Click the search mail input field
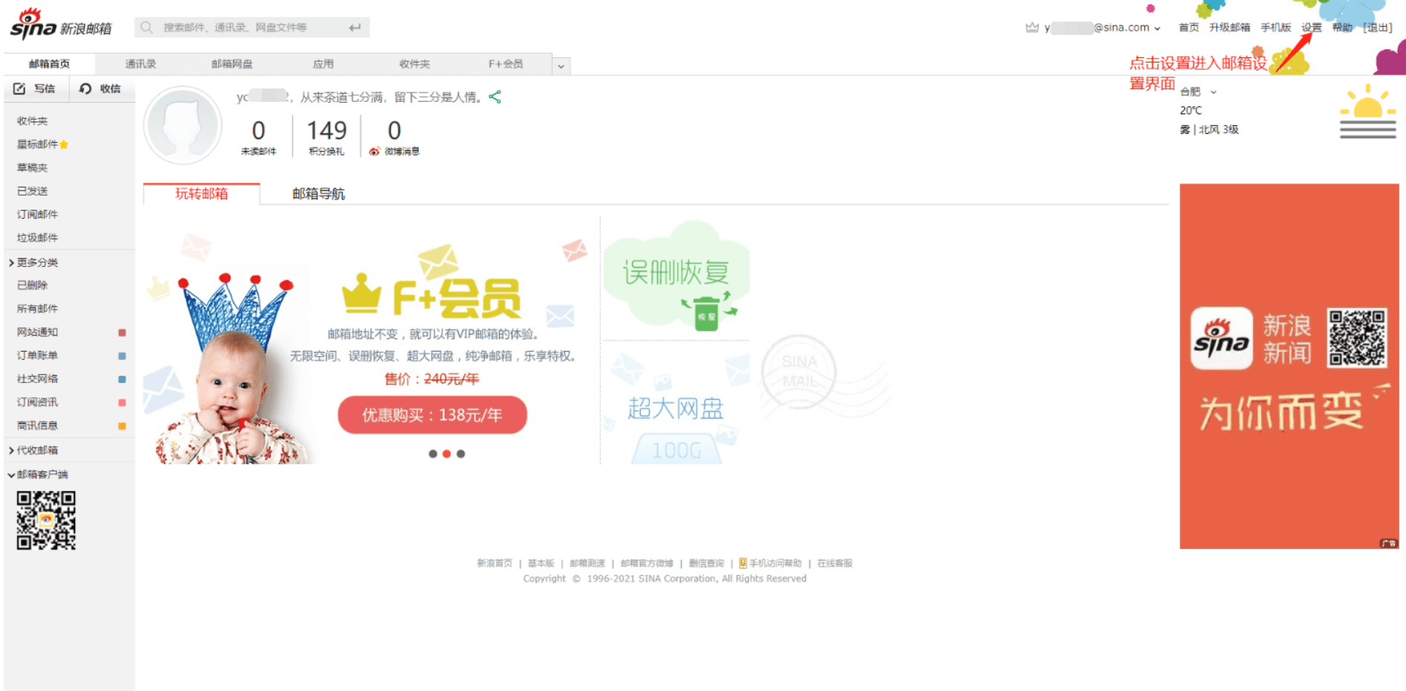Viewport: 1406px width, 691px height. (252, 28)
